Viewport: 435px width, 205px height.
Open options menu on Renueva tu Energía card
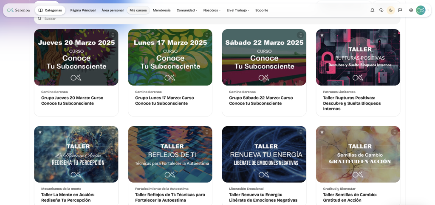(300, 132)
